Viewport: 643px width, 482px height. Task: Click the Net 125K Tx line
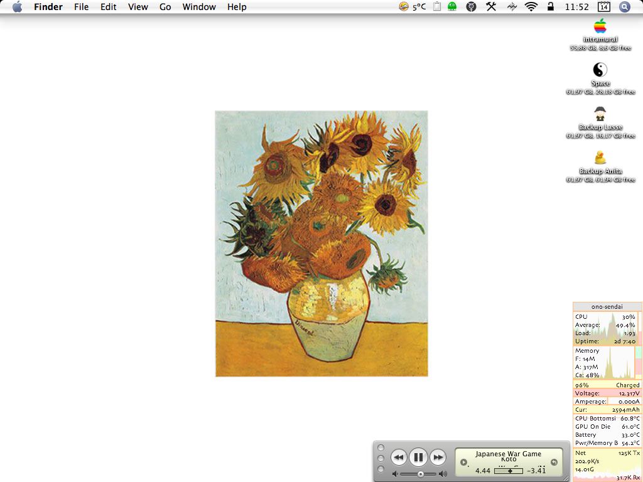click(607, 453)
